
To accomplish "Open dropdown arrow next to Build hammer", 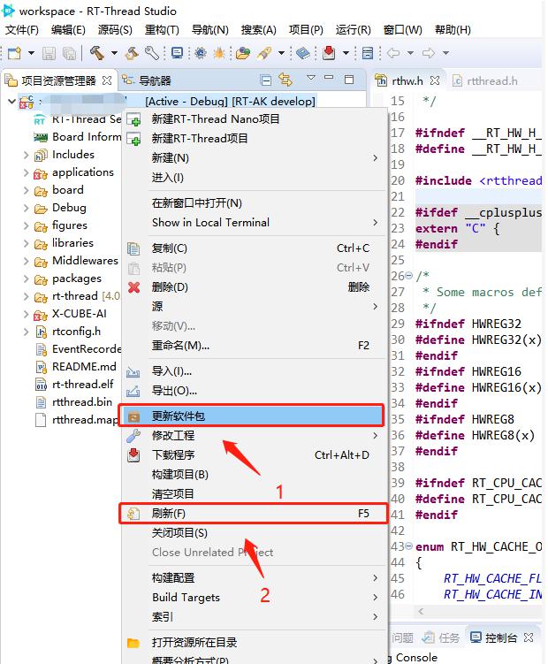I will pyautogui.click(x=114, y=53).
